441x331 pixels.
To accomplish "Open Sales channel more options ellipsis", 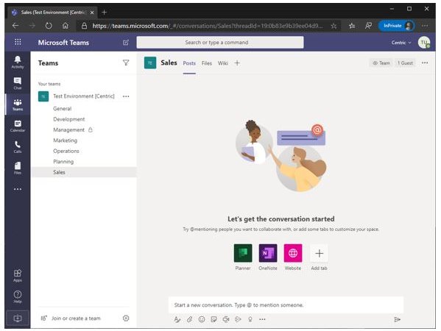I will click(425, 63).
